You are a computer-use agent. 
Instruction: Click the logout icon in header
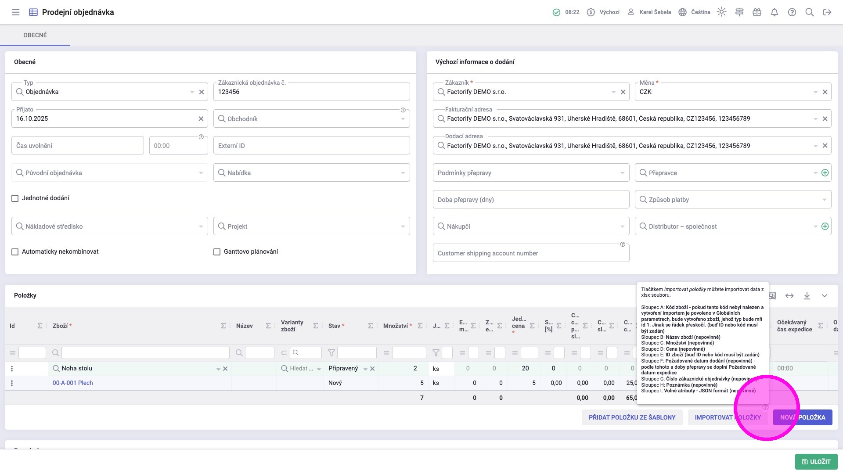click(x=827, y=12)
